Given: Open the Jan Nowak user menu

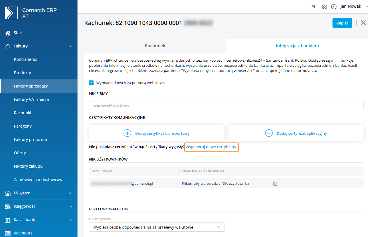Looking at the screenshot, I should click(354, 7).
